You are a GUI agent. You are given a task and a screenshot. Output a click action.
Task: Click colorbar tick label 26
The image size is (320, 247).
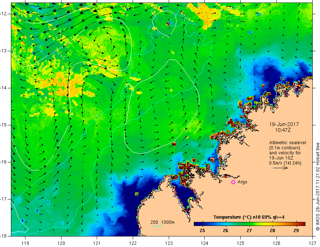[x=225, y=231]
